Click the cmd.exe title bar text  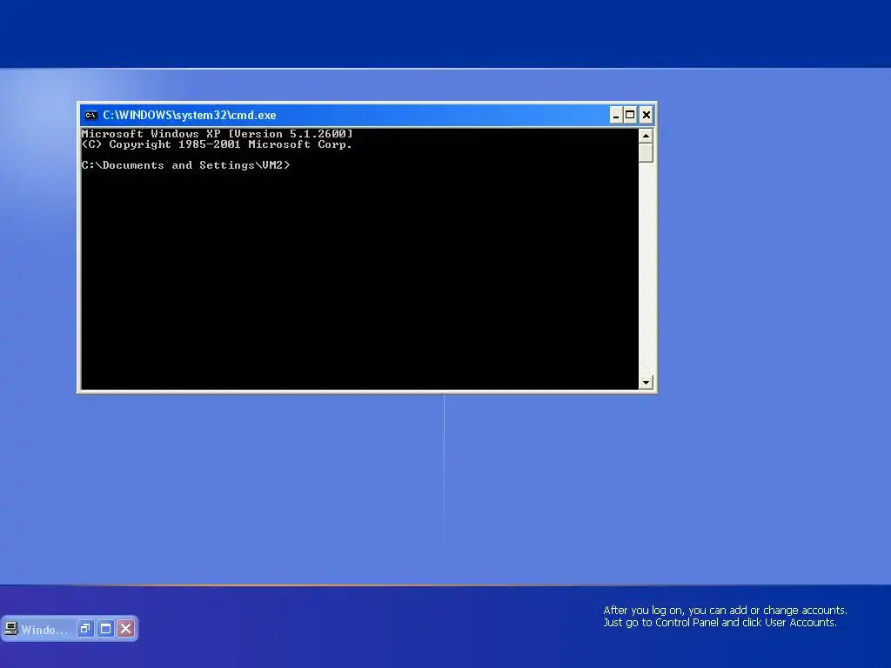pos(189,116)
